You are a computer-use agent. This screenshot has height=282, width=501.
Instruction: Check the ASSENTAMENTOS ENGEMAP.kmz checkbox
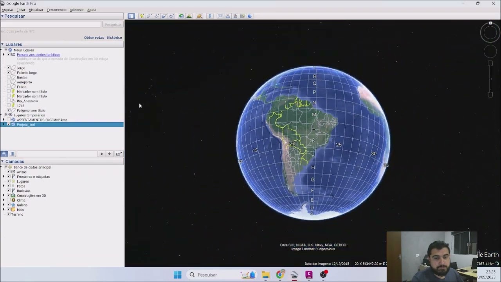coord(9,120)
